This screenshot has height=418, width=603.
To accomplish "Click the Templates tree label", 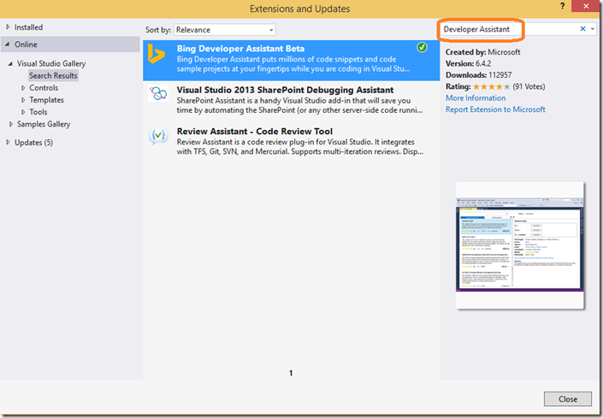I will click(46, 100).
